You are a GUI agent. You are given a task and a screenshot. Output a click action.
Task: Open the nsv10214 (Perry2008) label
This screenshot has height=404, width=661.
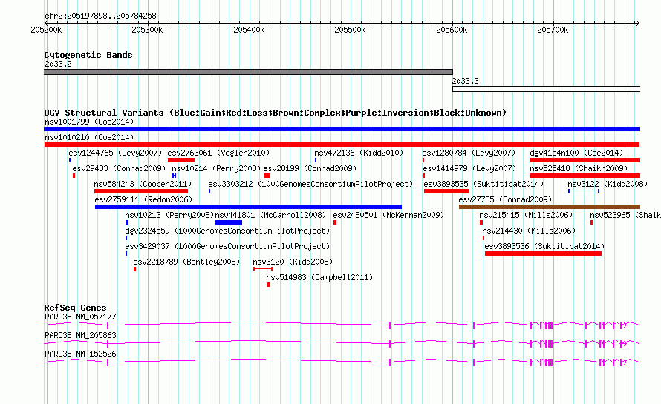pos(216,168)
